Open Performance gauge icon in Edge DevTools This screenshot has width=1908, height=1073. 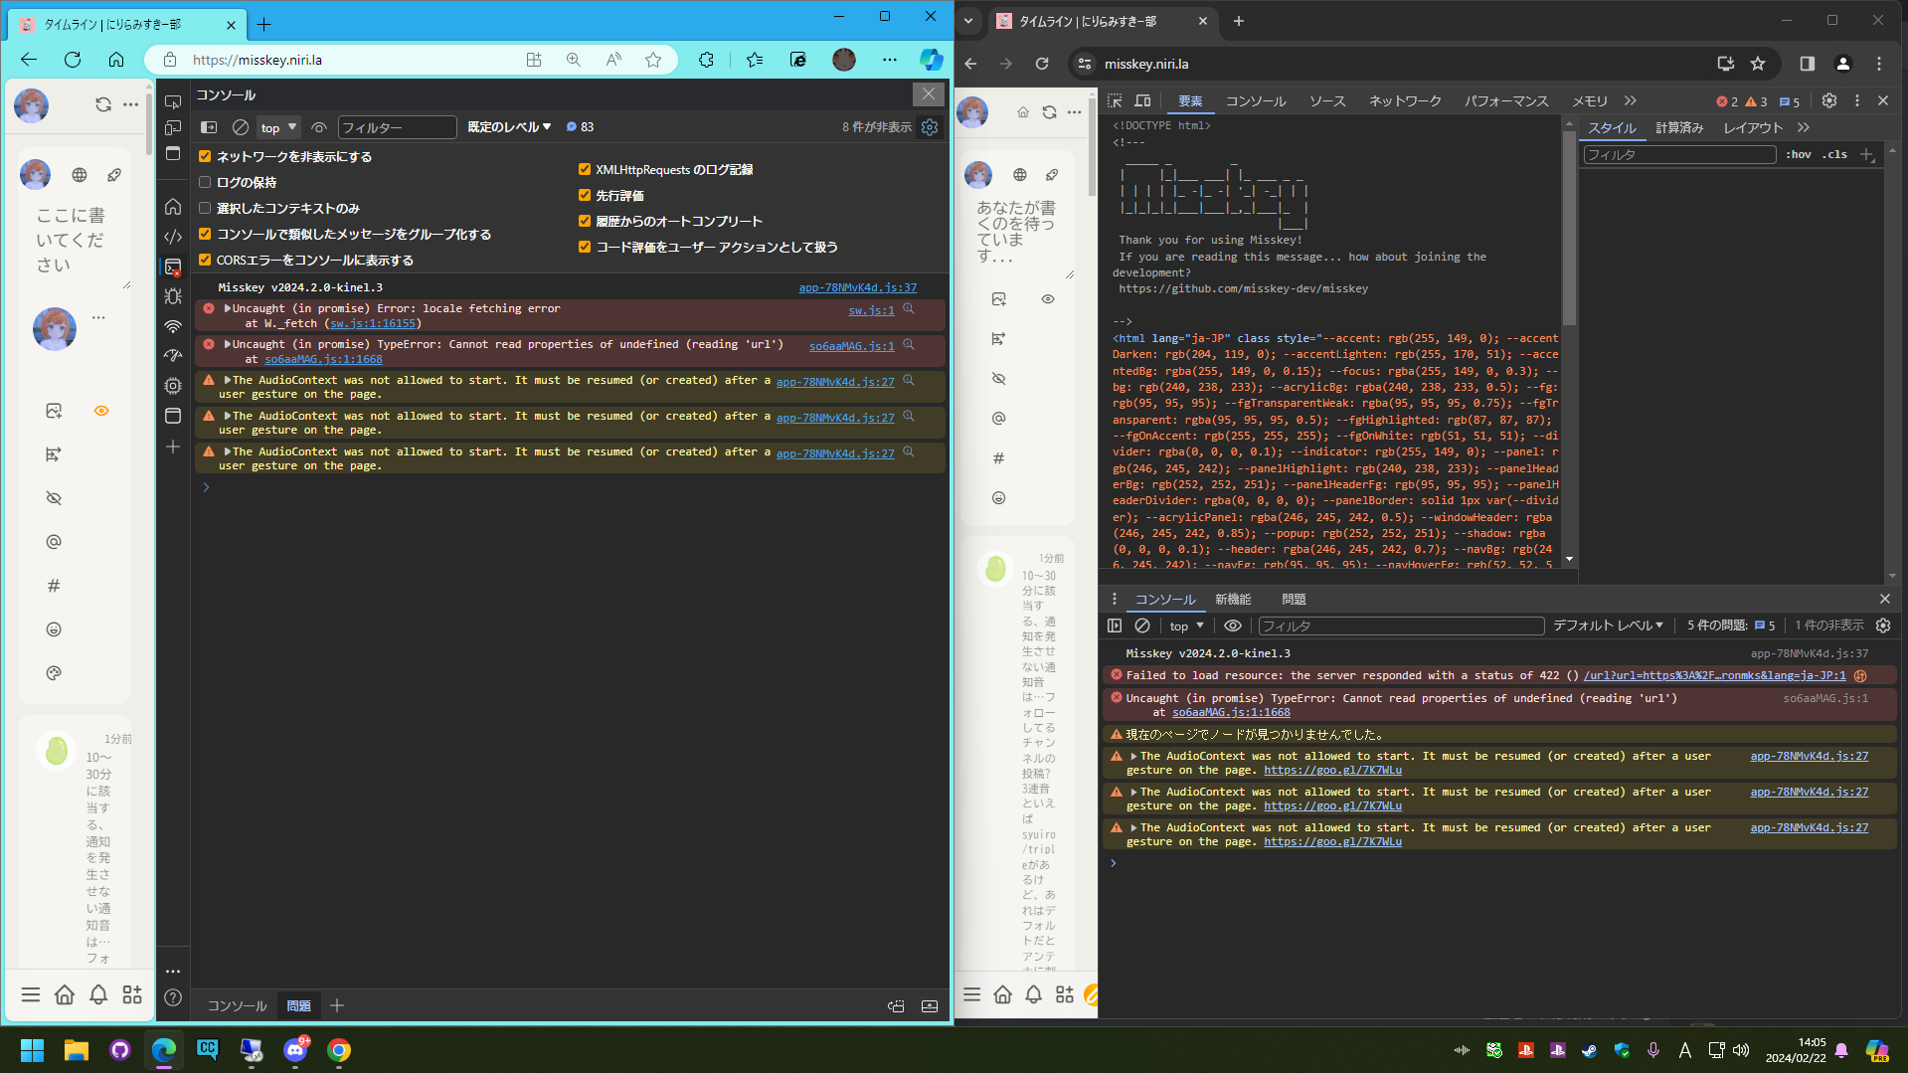173,356
